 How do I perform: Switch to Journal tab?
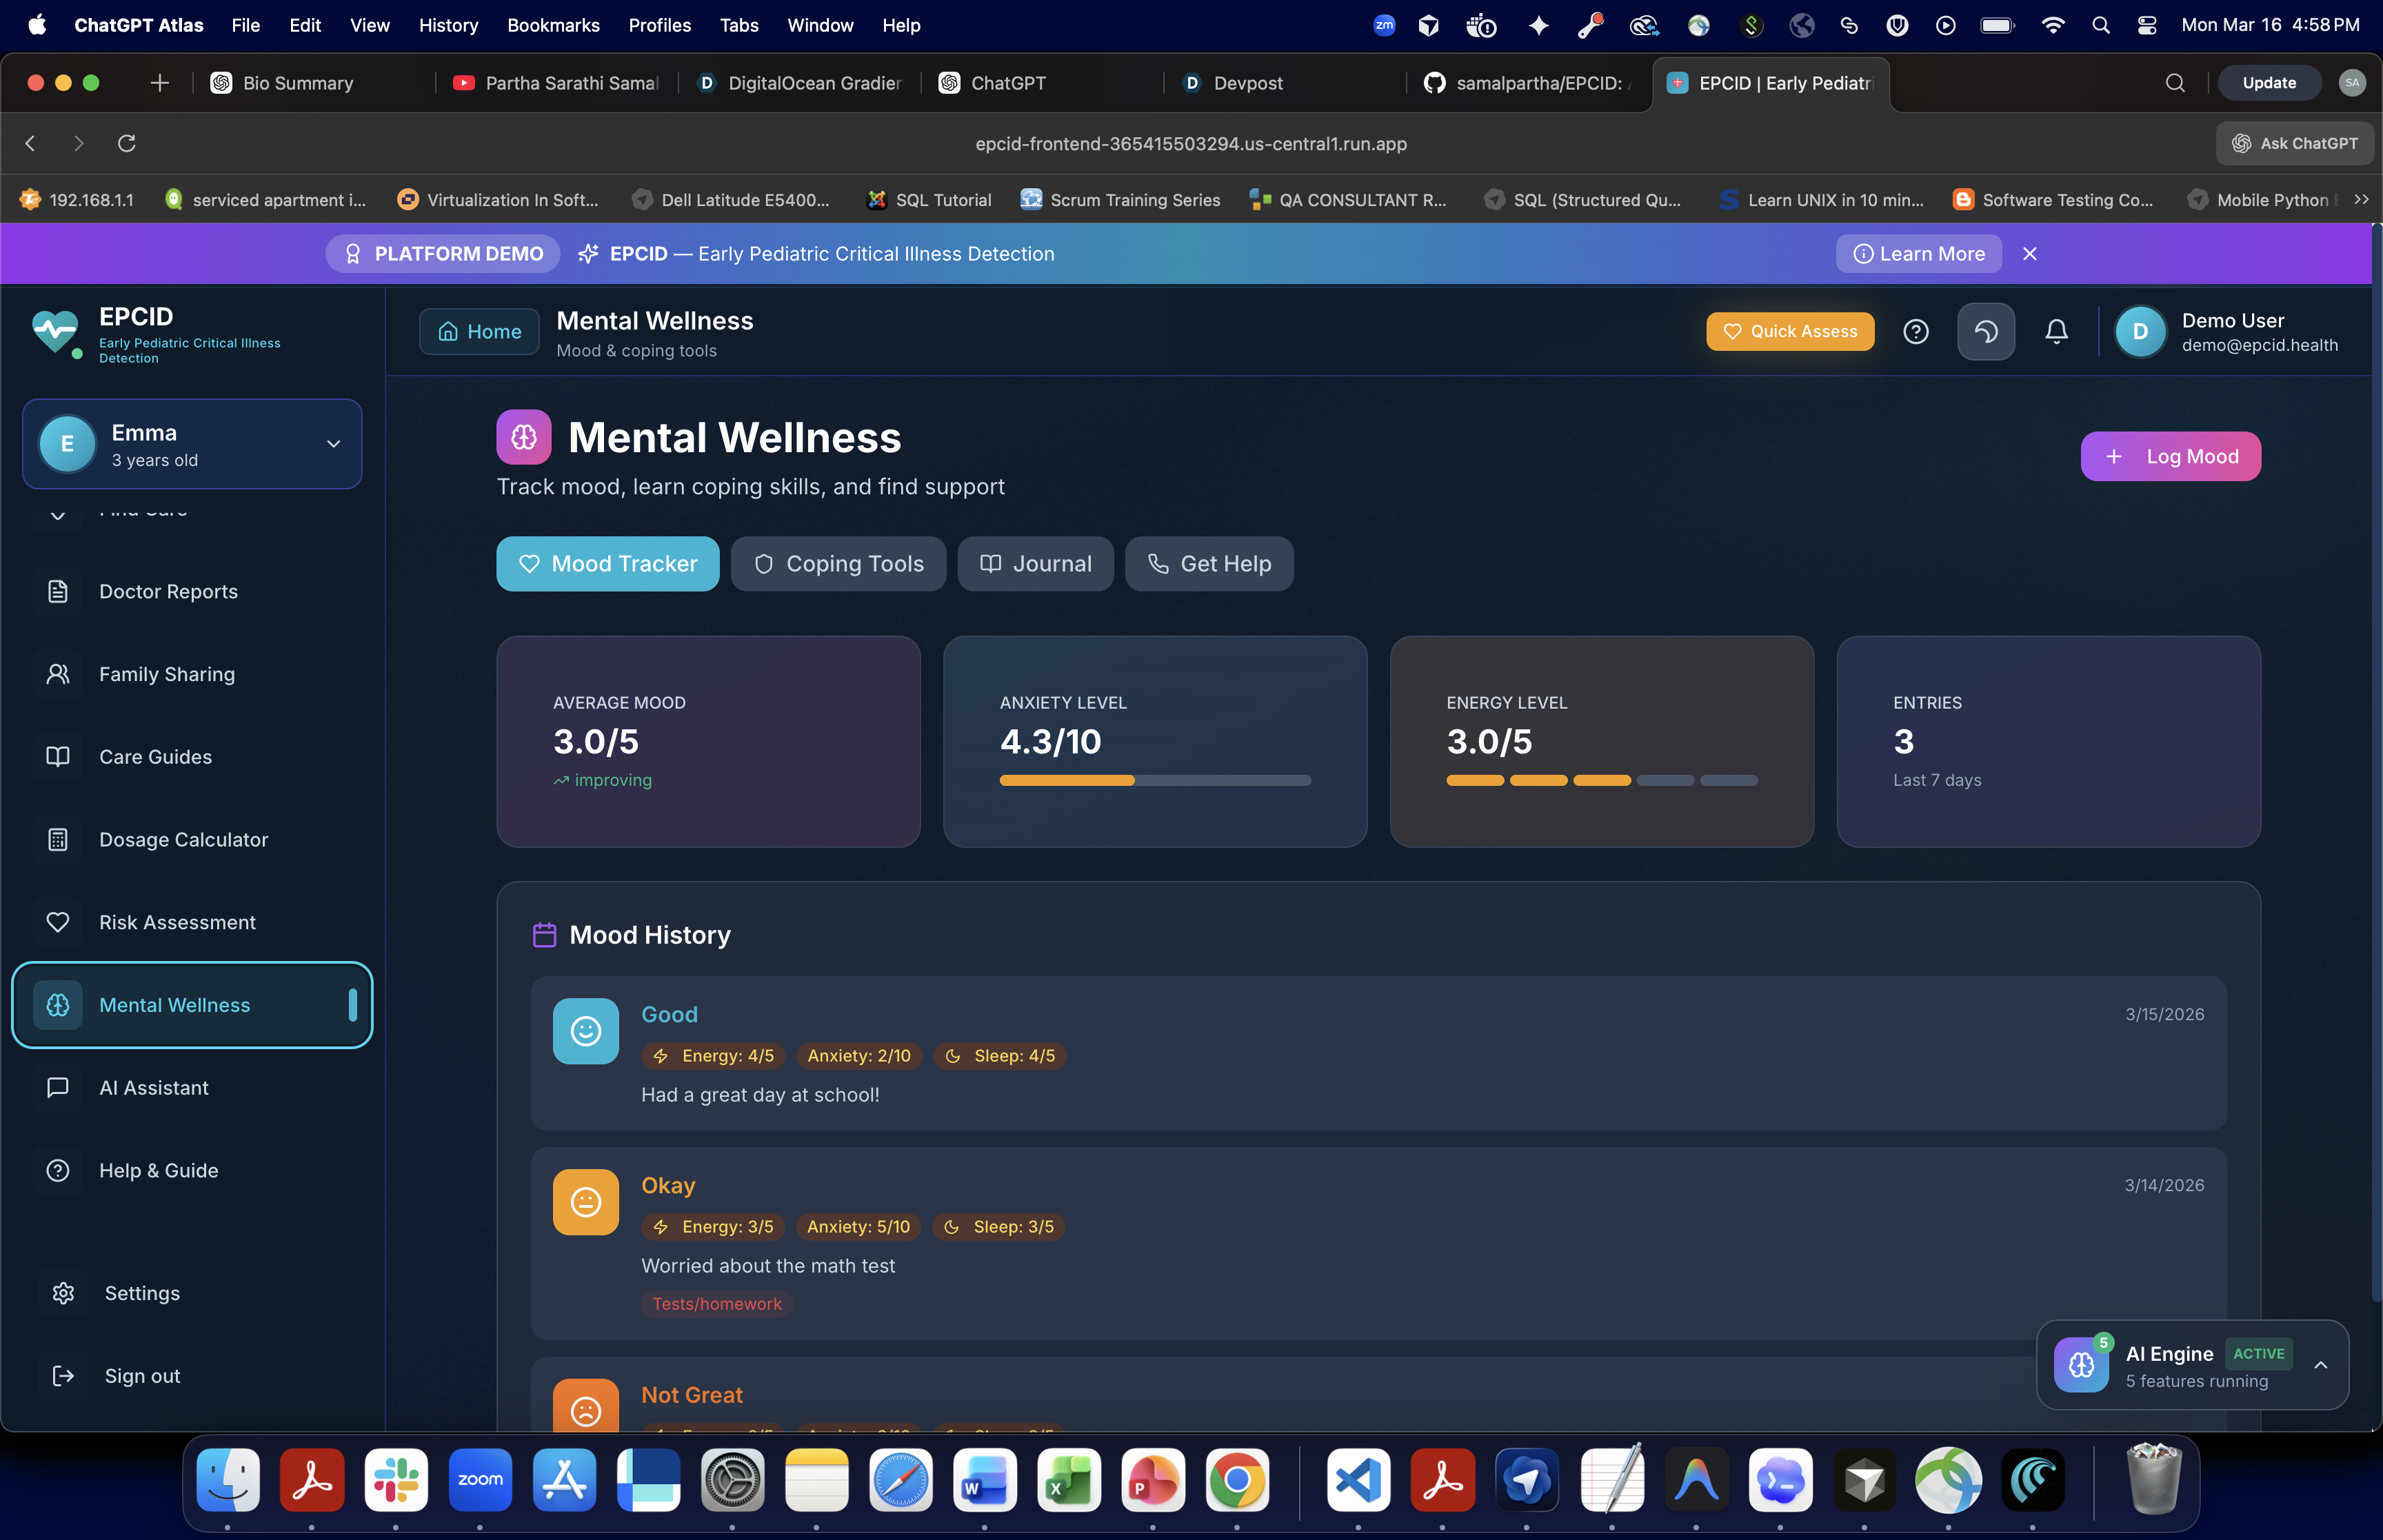(x=1034, y=564)
